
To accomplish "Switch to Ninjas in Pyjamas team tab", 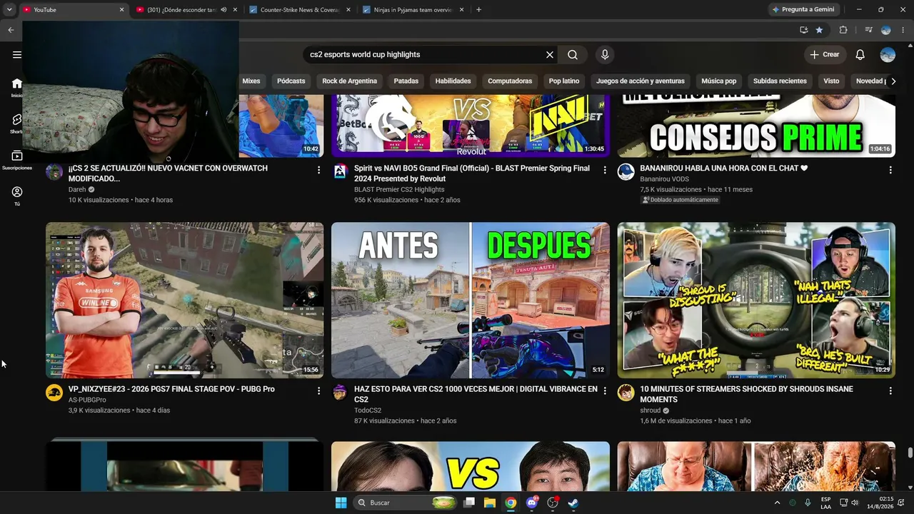I will (413, 10).
